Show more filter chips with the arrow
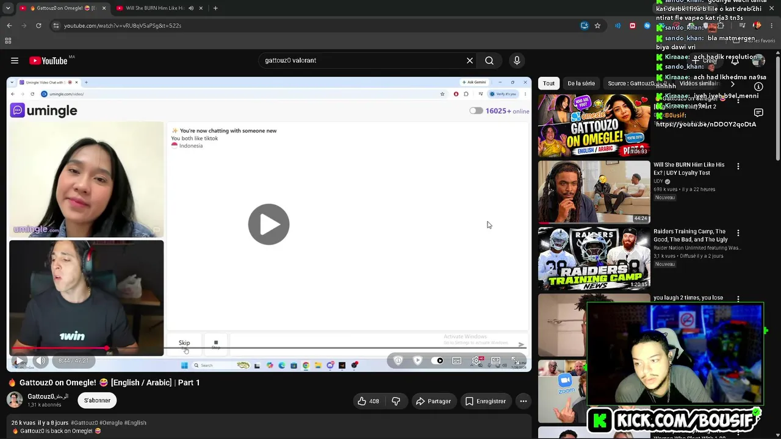Image resolution: width=781 pixels, height=439 pixels. coord(733,84)
